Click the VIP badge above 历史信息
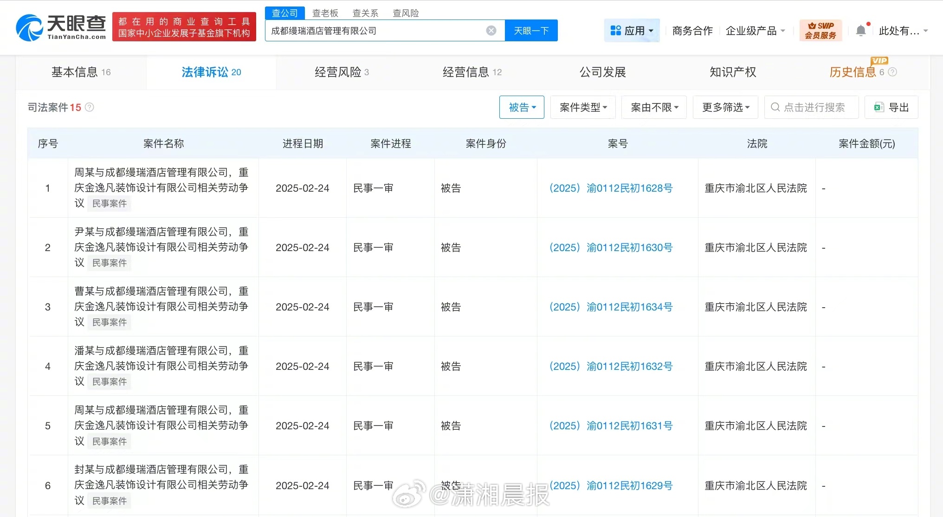Image resolution: width=943 pixels, height=517 pixels. click(879, 61)
